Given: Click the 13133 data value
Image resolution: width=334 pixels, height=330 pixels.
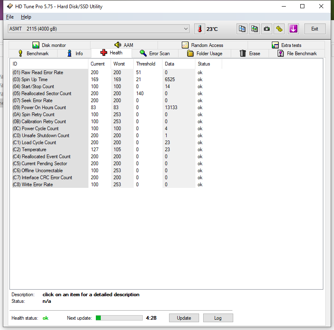Looking at the screenshot, I should click(x=171, y=108).
